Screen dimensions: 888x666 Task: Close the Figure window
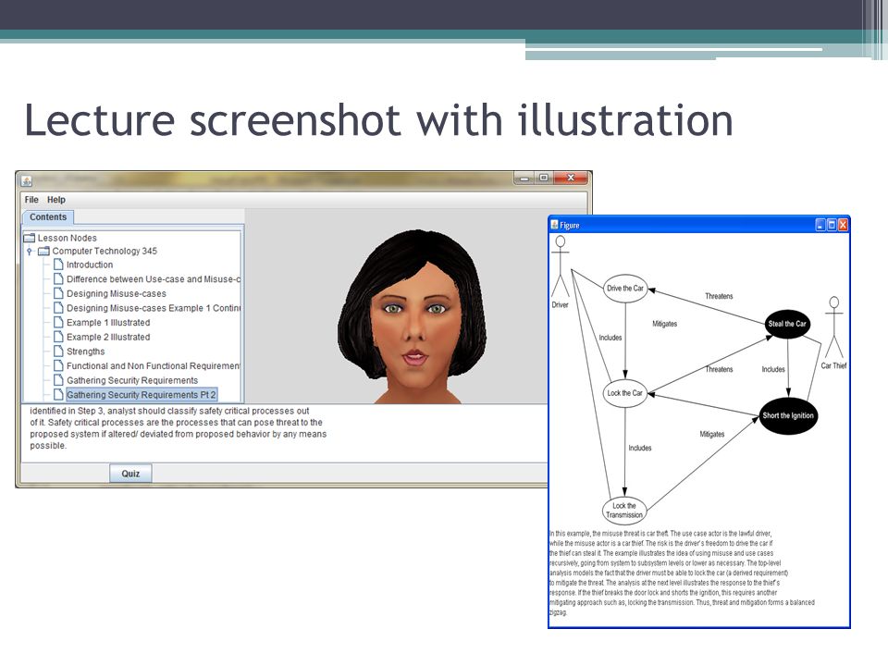[843, 225]
